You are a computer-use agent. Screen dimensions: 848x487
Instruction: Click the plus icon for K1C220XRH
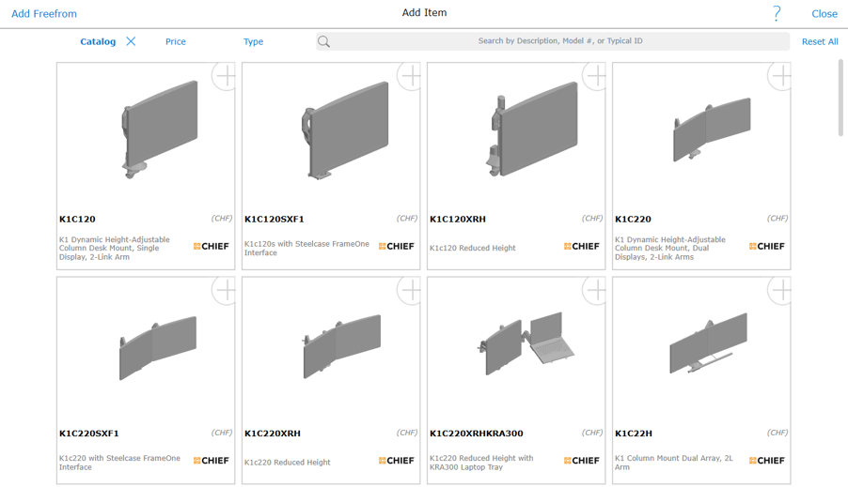coord(409,290)
